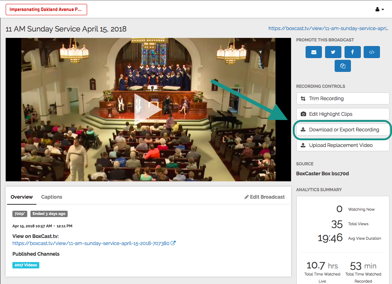The image size is (392, 284).
Task: Select the Overview tab
Action: point(22,197)
